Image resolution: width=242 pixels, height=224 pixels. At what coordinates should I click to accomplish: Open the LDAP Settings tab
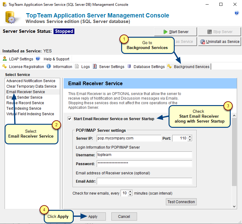(18, 59)
